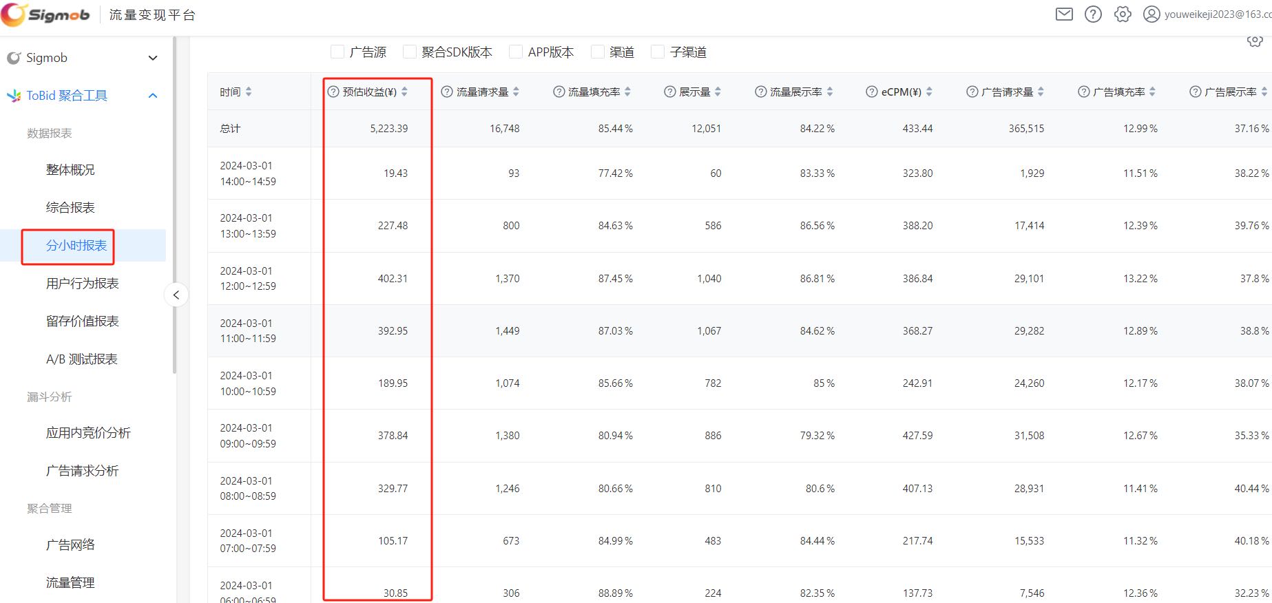The image size is (1272, 603).
Task: Enable the 广告源 checkbox
Action: click(x=337, y=52)
